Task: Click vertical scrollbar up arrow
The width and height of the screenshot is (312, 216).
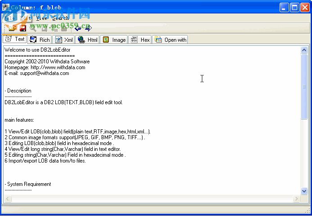Action: [304, 50]
